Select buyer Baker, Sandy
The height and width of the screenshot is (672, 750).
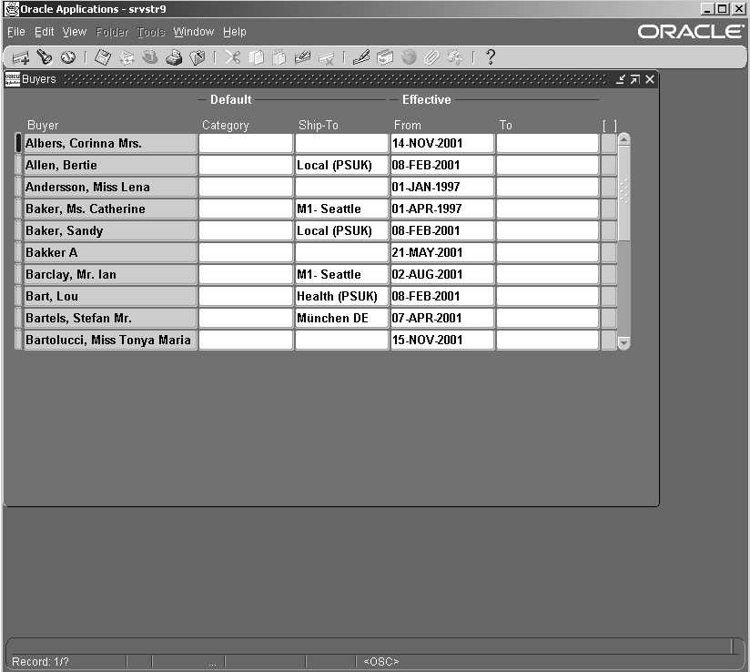point(110,230)
